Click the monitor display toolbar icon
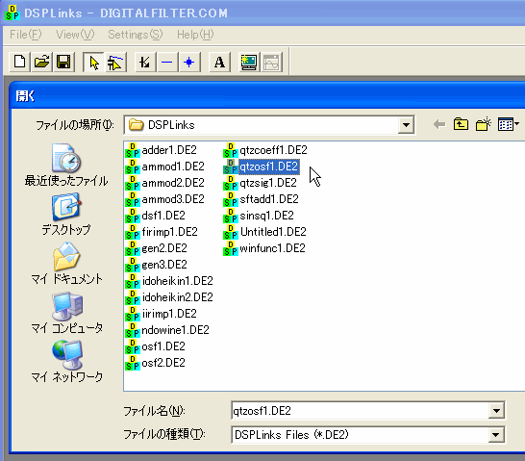This screenshot has height=461, width=525. coord(249,62)
